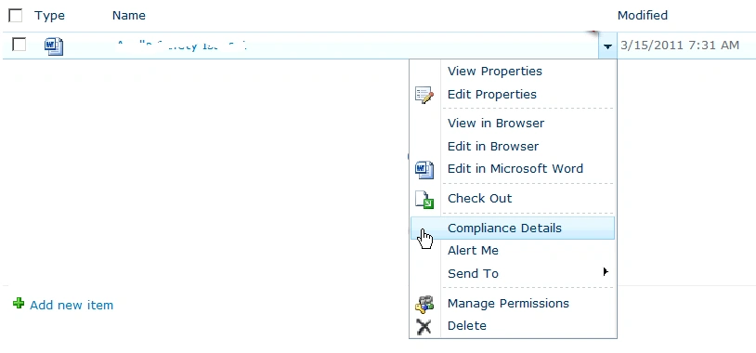Select Edit in Microsoft Word

click(x=515, y=169)
